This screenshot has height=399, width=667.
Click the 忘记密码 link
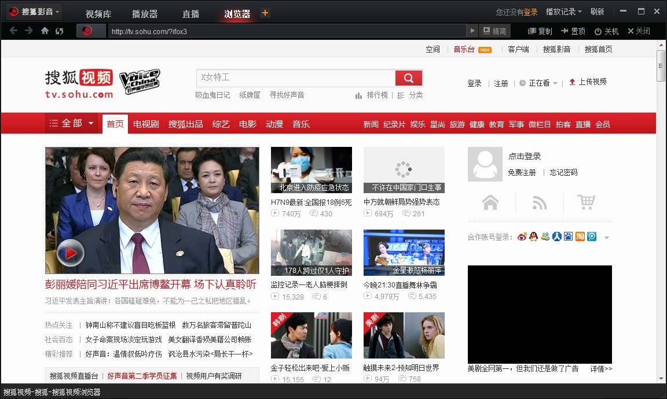coord(563,172)
